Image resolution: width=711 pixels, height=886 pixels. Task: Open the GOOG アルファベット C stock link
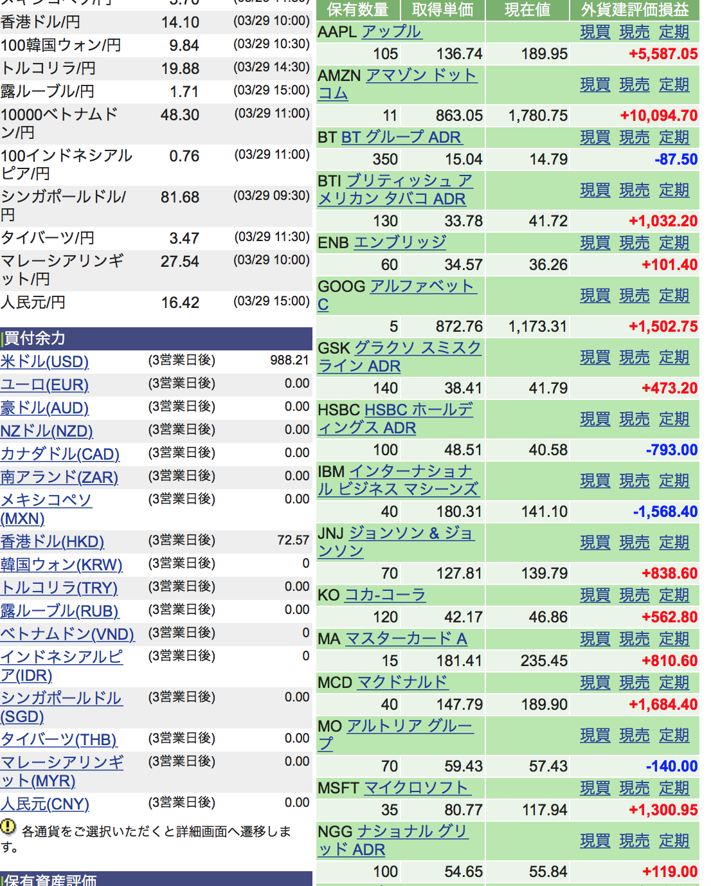click(397, 295)
